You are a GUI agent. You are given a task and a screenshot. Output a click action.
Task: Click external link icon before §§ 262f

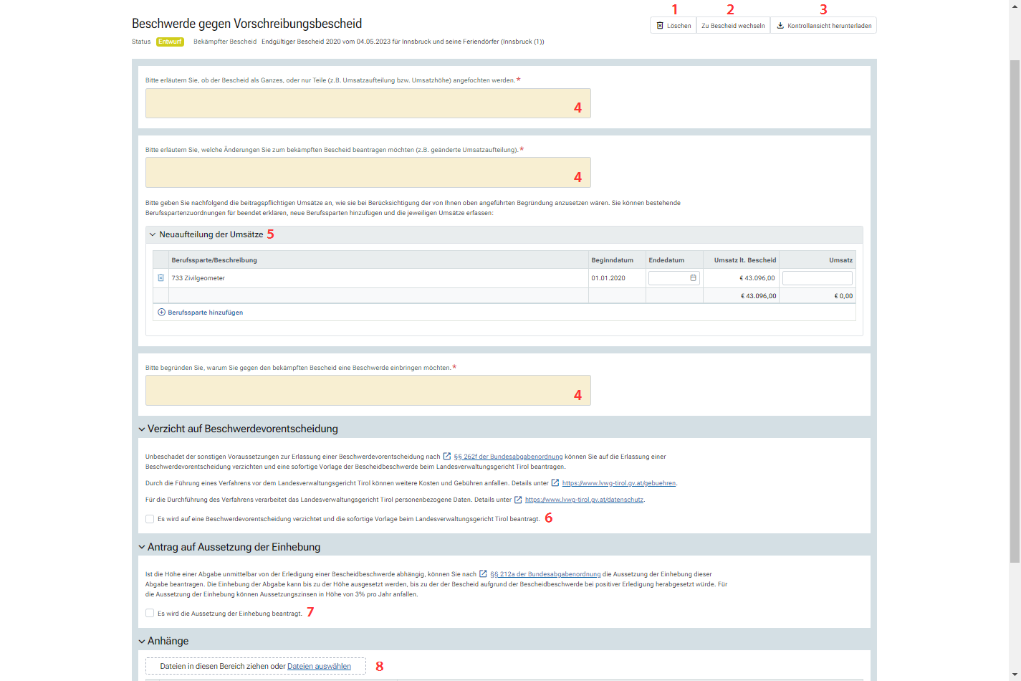447,457
